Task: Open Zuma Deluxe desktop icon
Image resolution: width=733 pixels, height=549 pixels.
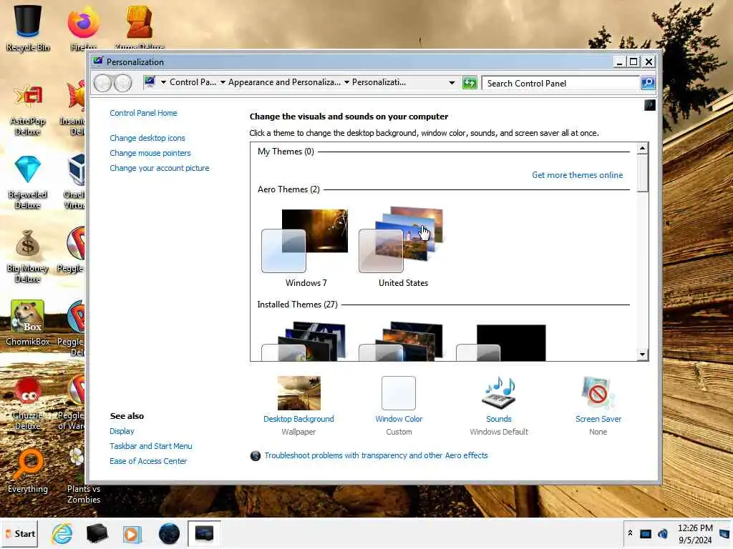Action: [x=140, y=27]
